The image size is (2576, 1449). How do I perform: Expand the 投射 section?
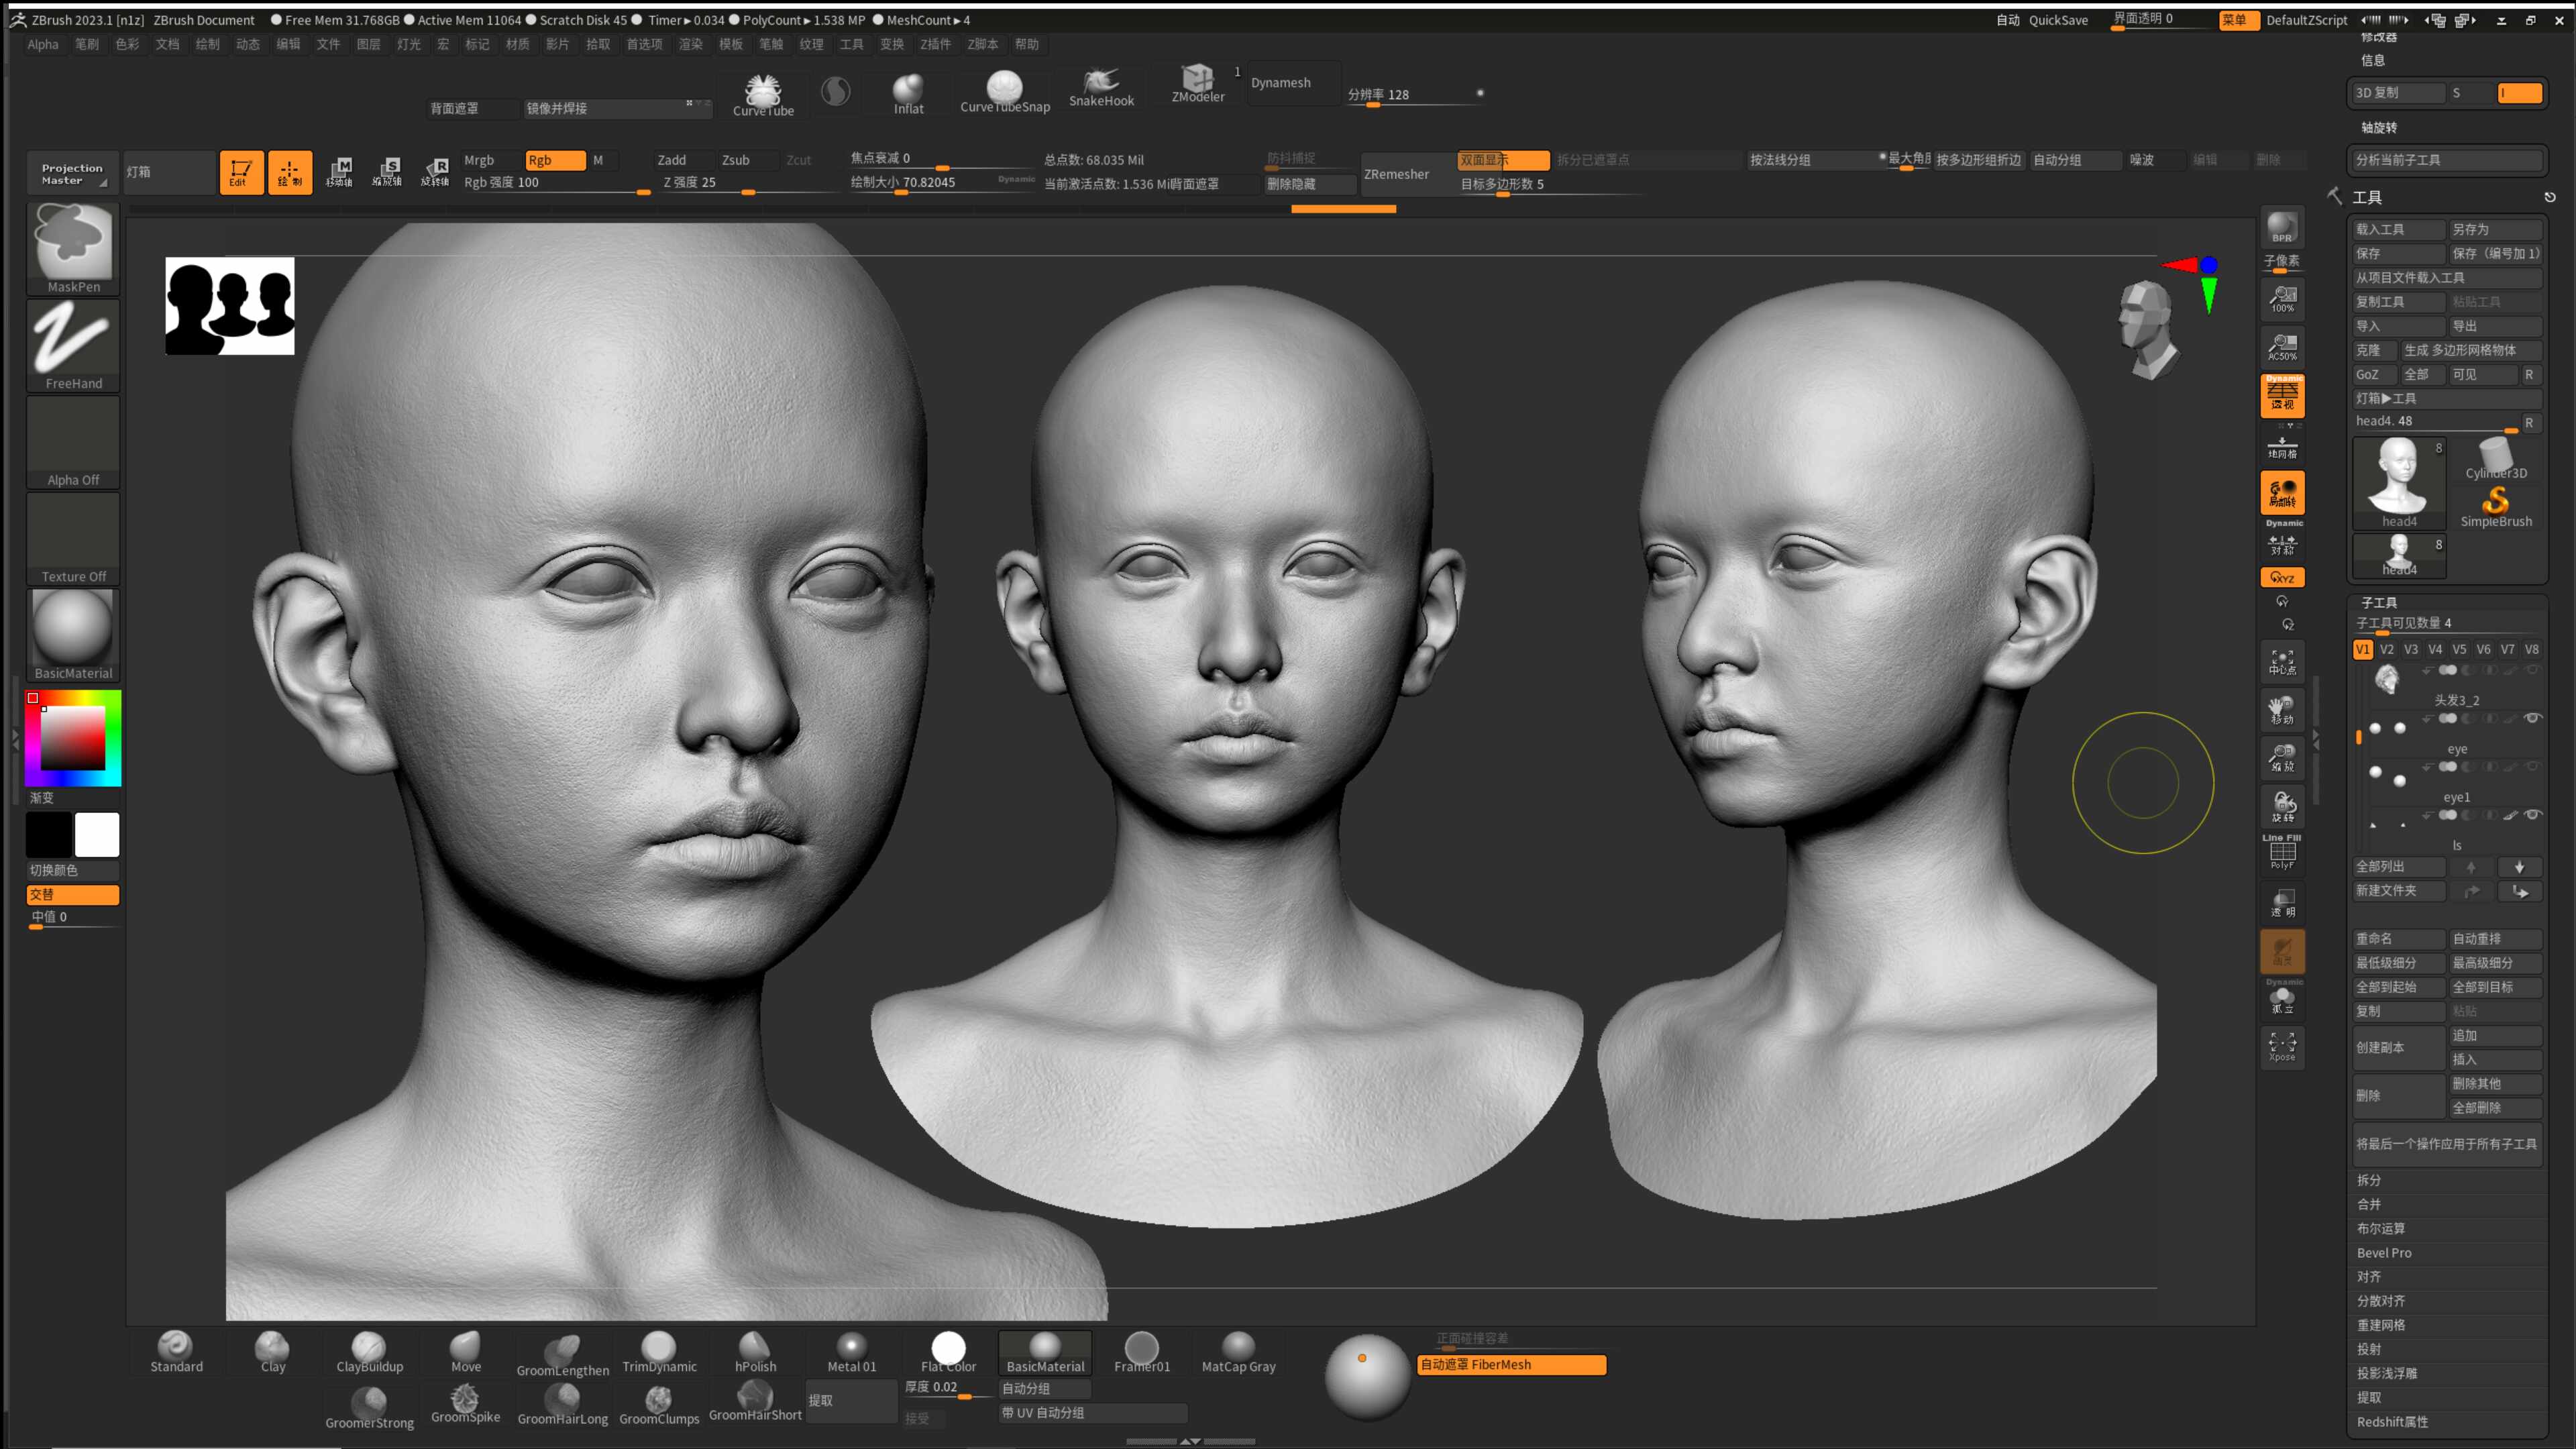[2369, 1349]
